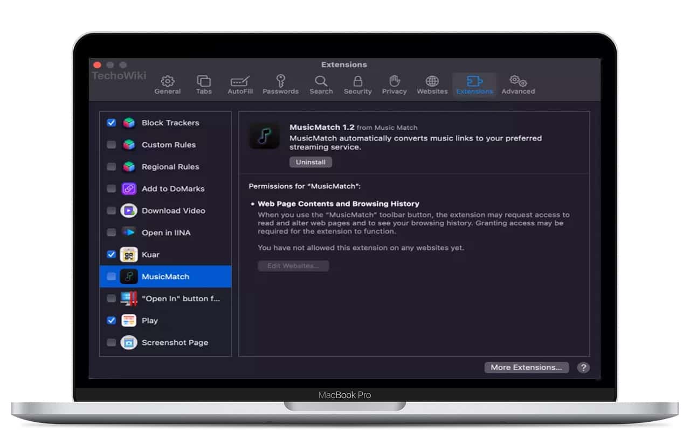Viewport: 690px width, 438px height.
Task: Open Privacy settings
Action: 395,85
